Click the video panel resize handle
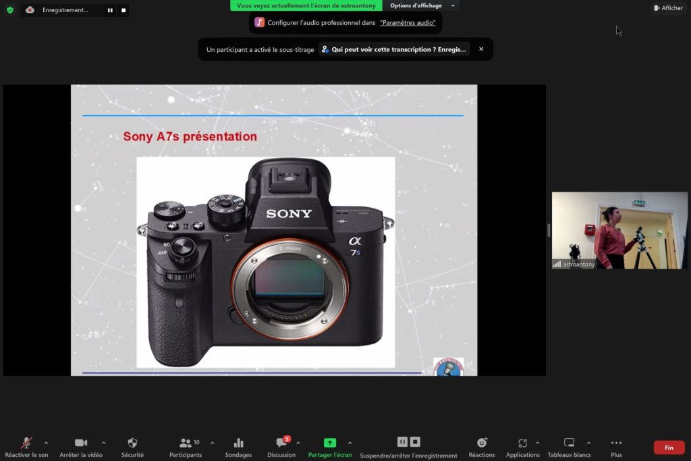691x461 pixels. [x=549, y=230]
